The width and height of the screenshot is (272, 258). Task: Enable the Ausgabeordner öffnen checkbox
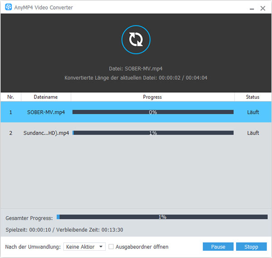(x=111, y=247)
